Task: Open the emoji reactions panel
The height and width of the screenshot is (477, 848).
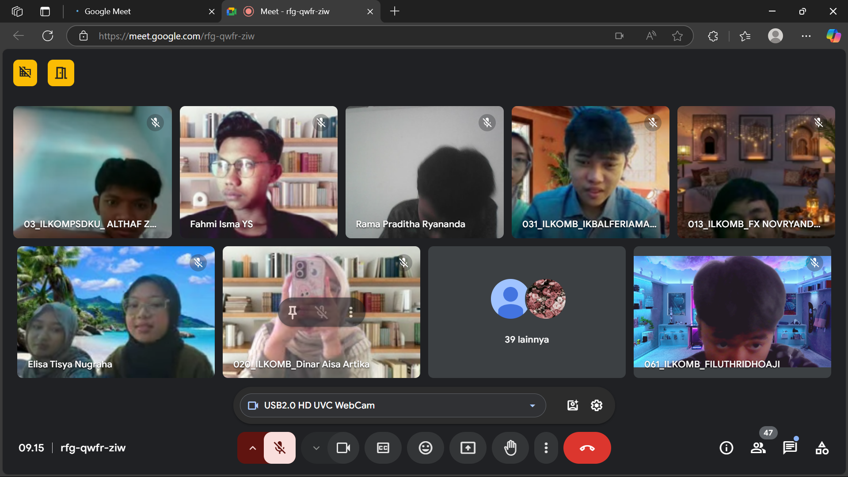Action: pos(425,448)
